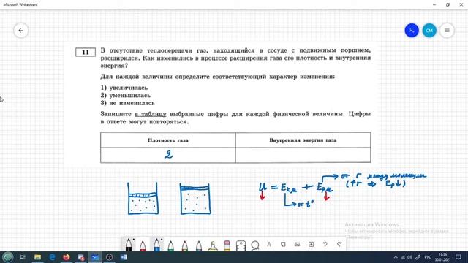
Task: Click the empty 'Внутренняя энергия газа' answer cell
Action: point(303,155)
